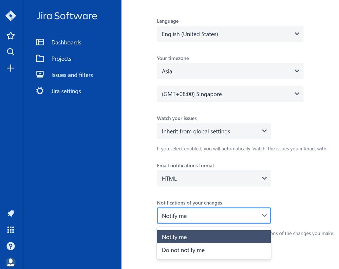
Task: Click the Jira settings gear icon
Action: [x=40, y=91]
